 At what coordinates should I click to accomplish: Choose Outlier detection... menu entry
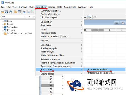pos(60,14)
